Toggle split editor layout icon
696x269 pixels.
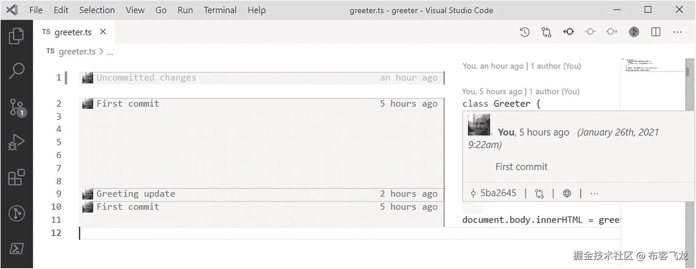point(656,32)
